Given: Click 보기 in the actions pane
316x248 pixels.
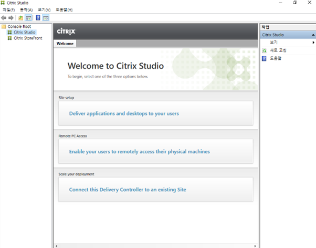Looking at the screenshot, I should pos(273,42).
